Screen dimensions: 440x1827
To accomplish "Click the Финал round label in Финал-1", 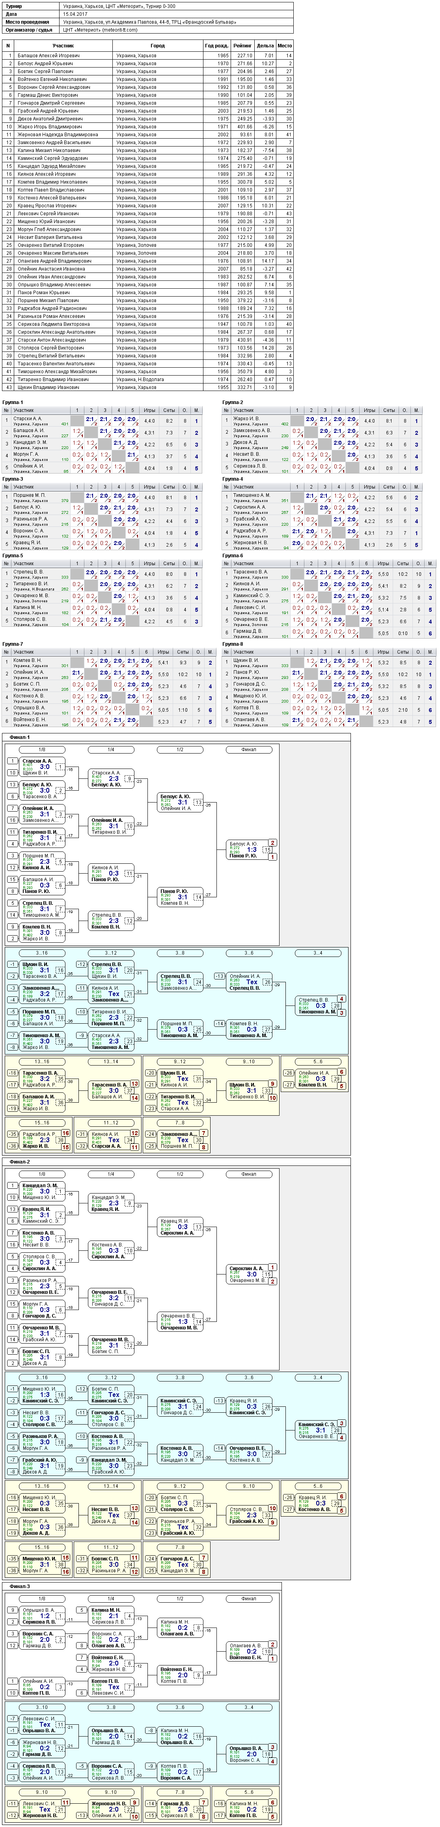I will pos(249,750).
